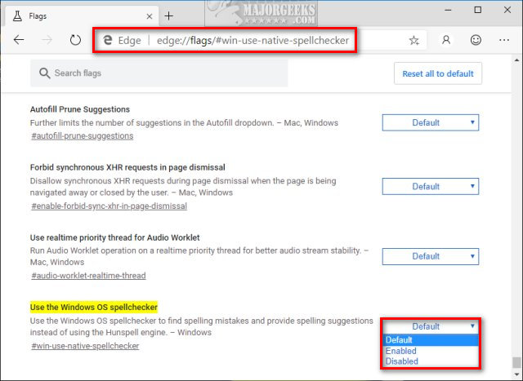Screen dimensions: 523x381
Task: Go back using the back arrow
Action: (x=19, y=40)
